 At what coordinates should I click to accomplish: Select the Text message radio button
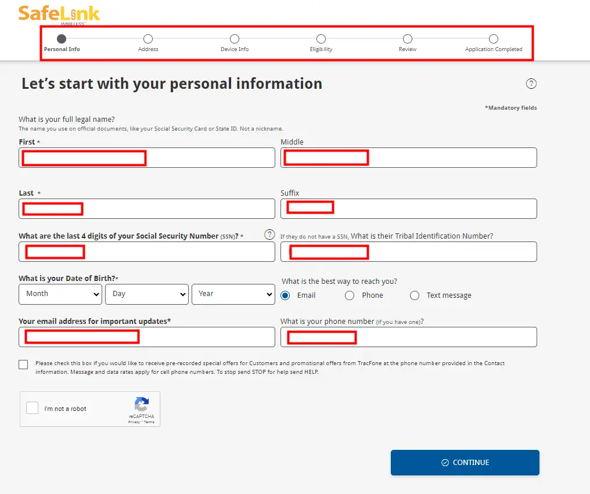(415, 295)
